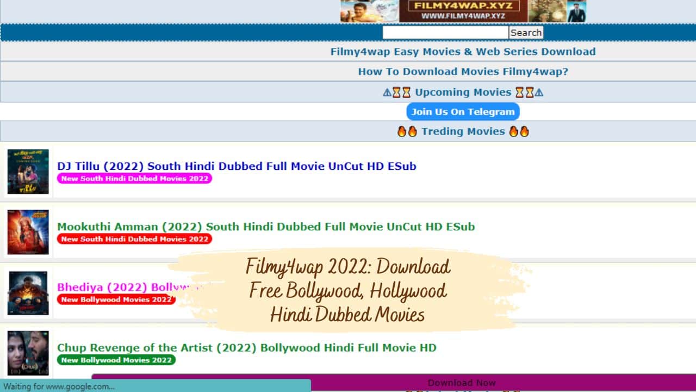Click green New Bollywood Movies 2022 tag
This screenshot has width=696, height=392.
coord(116,360)
